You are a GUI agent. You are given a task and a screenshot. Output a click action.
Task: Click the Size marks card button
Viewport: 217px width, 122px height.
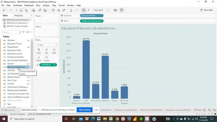click(46, 51)
